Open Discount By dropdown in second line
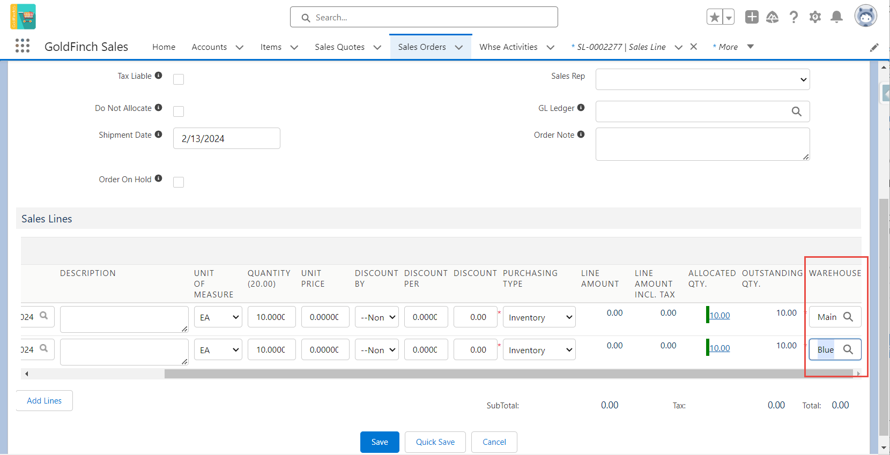 (x=377, y=349)
